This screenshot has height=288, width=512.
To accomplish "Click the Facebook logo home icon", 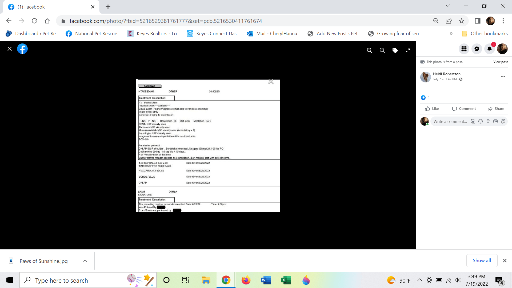I will coord(22,49).
